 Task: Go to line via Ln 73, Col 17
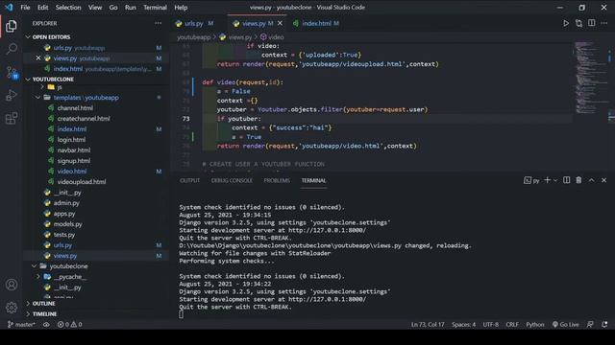point(428,324)
